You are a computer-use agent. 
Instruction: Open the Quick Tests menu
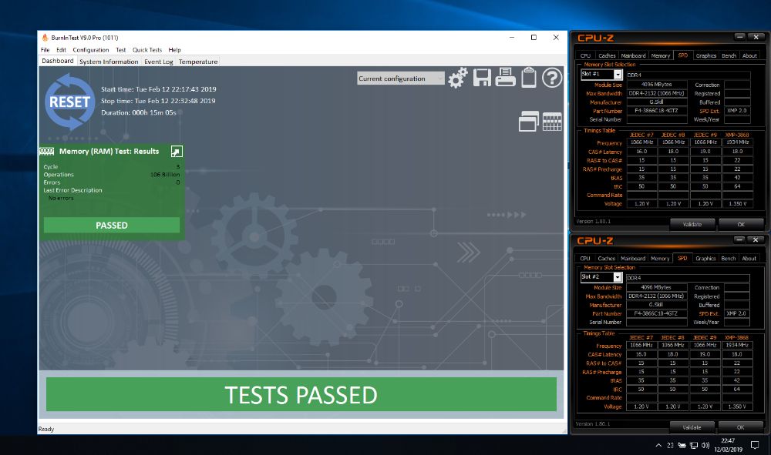tap(147, 49)
